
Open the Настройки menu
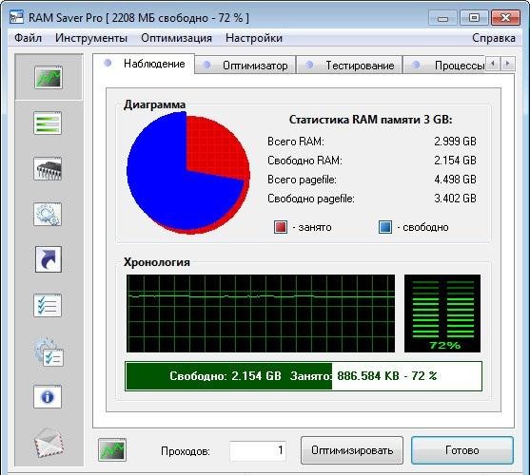point(254,38)
